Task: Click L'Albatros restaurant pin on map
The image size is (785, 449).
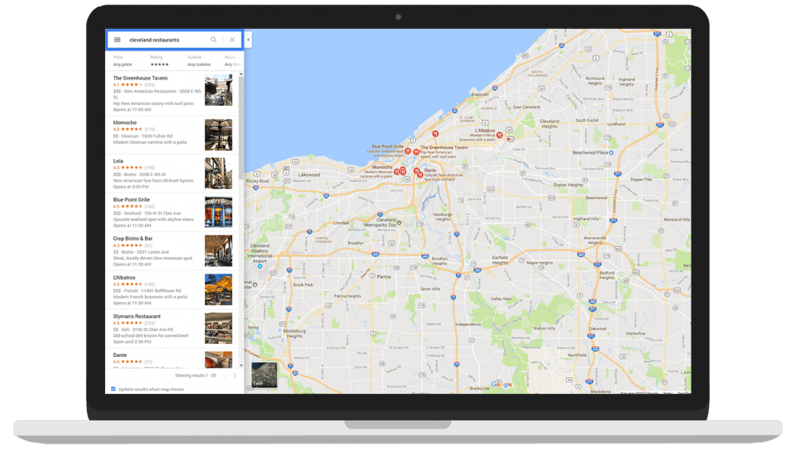Action: point(499,135)
